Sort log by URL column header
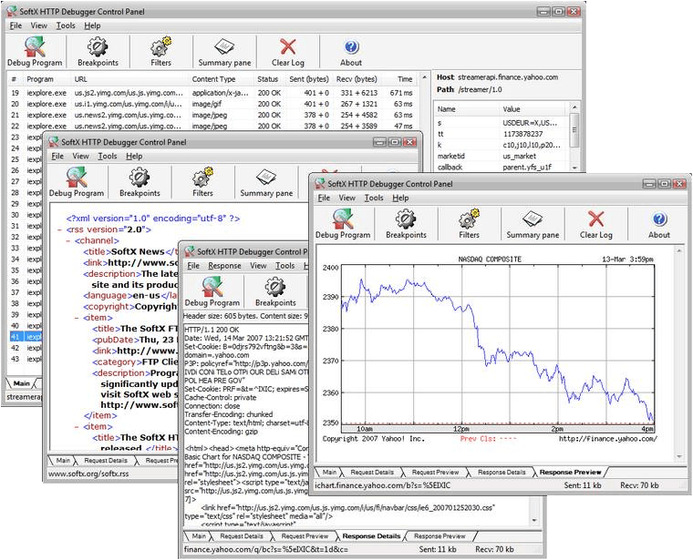Image resolution: width=693 pixels, height=560 pixels. point(129,79)
